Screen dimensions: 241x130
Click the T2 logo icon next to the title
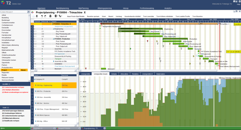(32, 12)
